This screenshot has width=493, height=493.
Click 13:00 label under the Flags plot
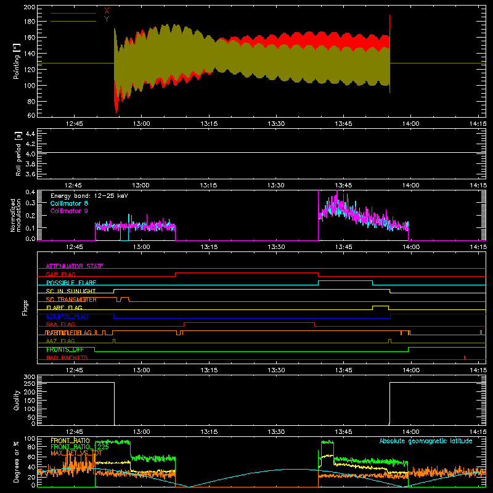(x=142, y=370)
